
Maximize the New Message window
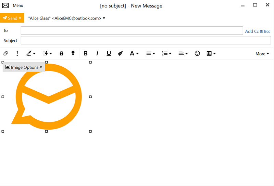coord(255,5)
